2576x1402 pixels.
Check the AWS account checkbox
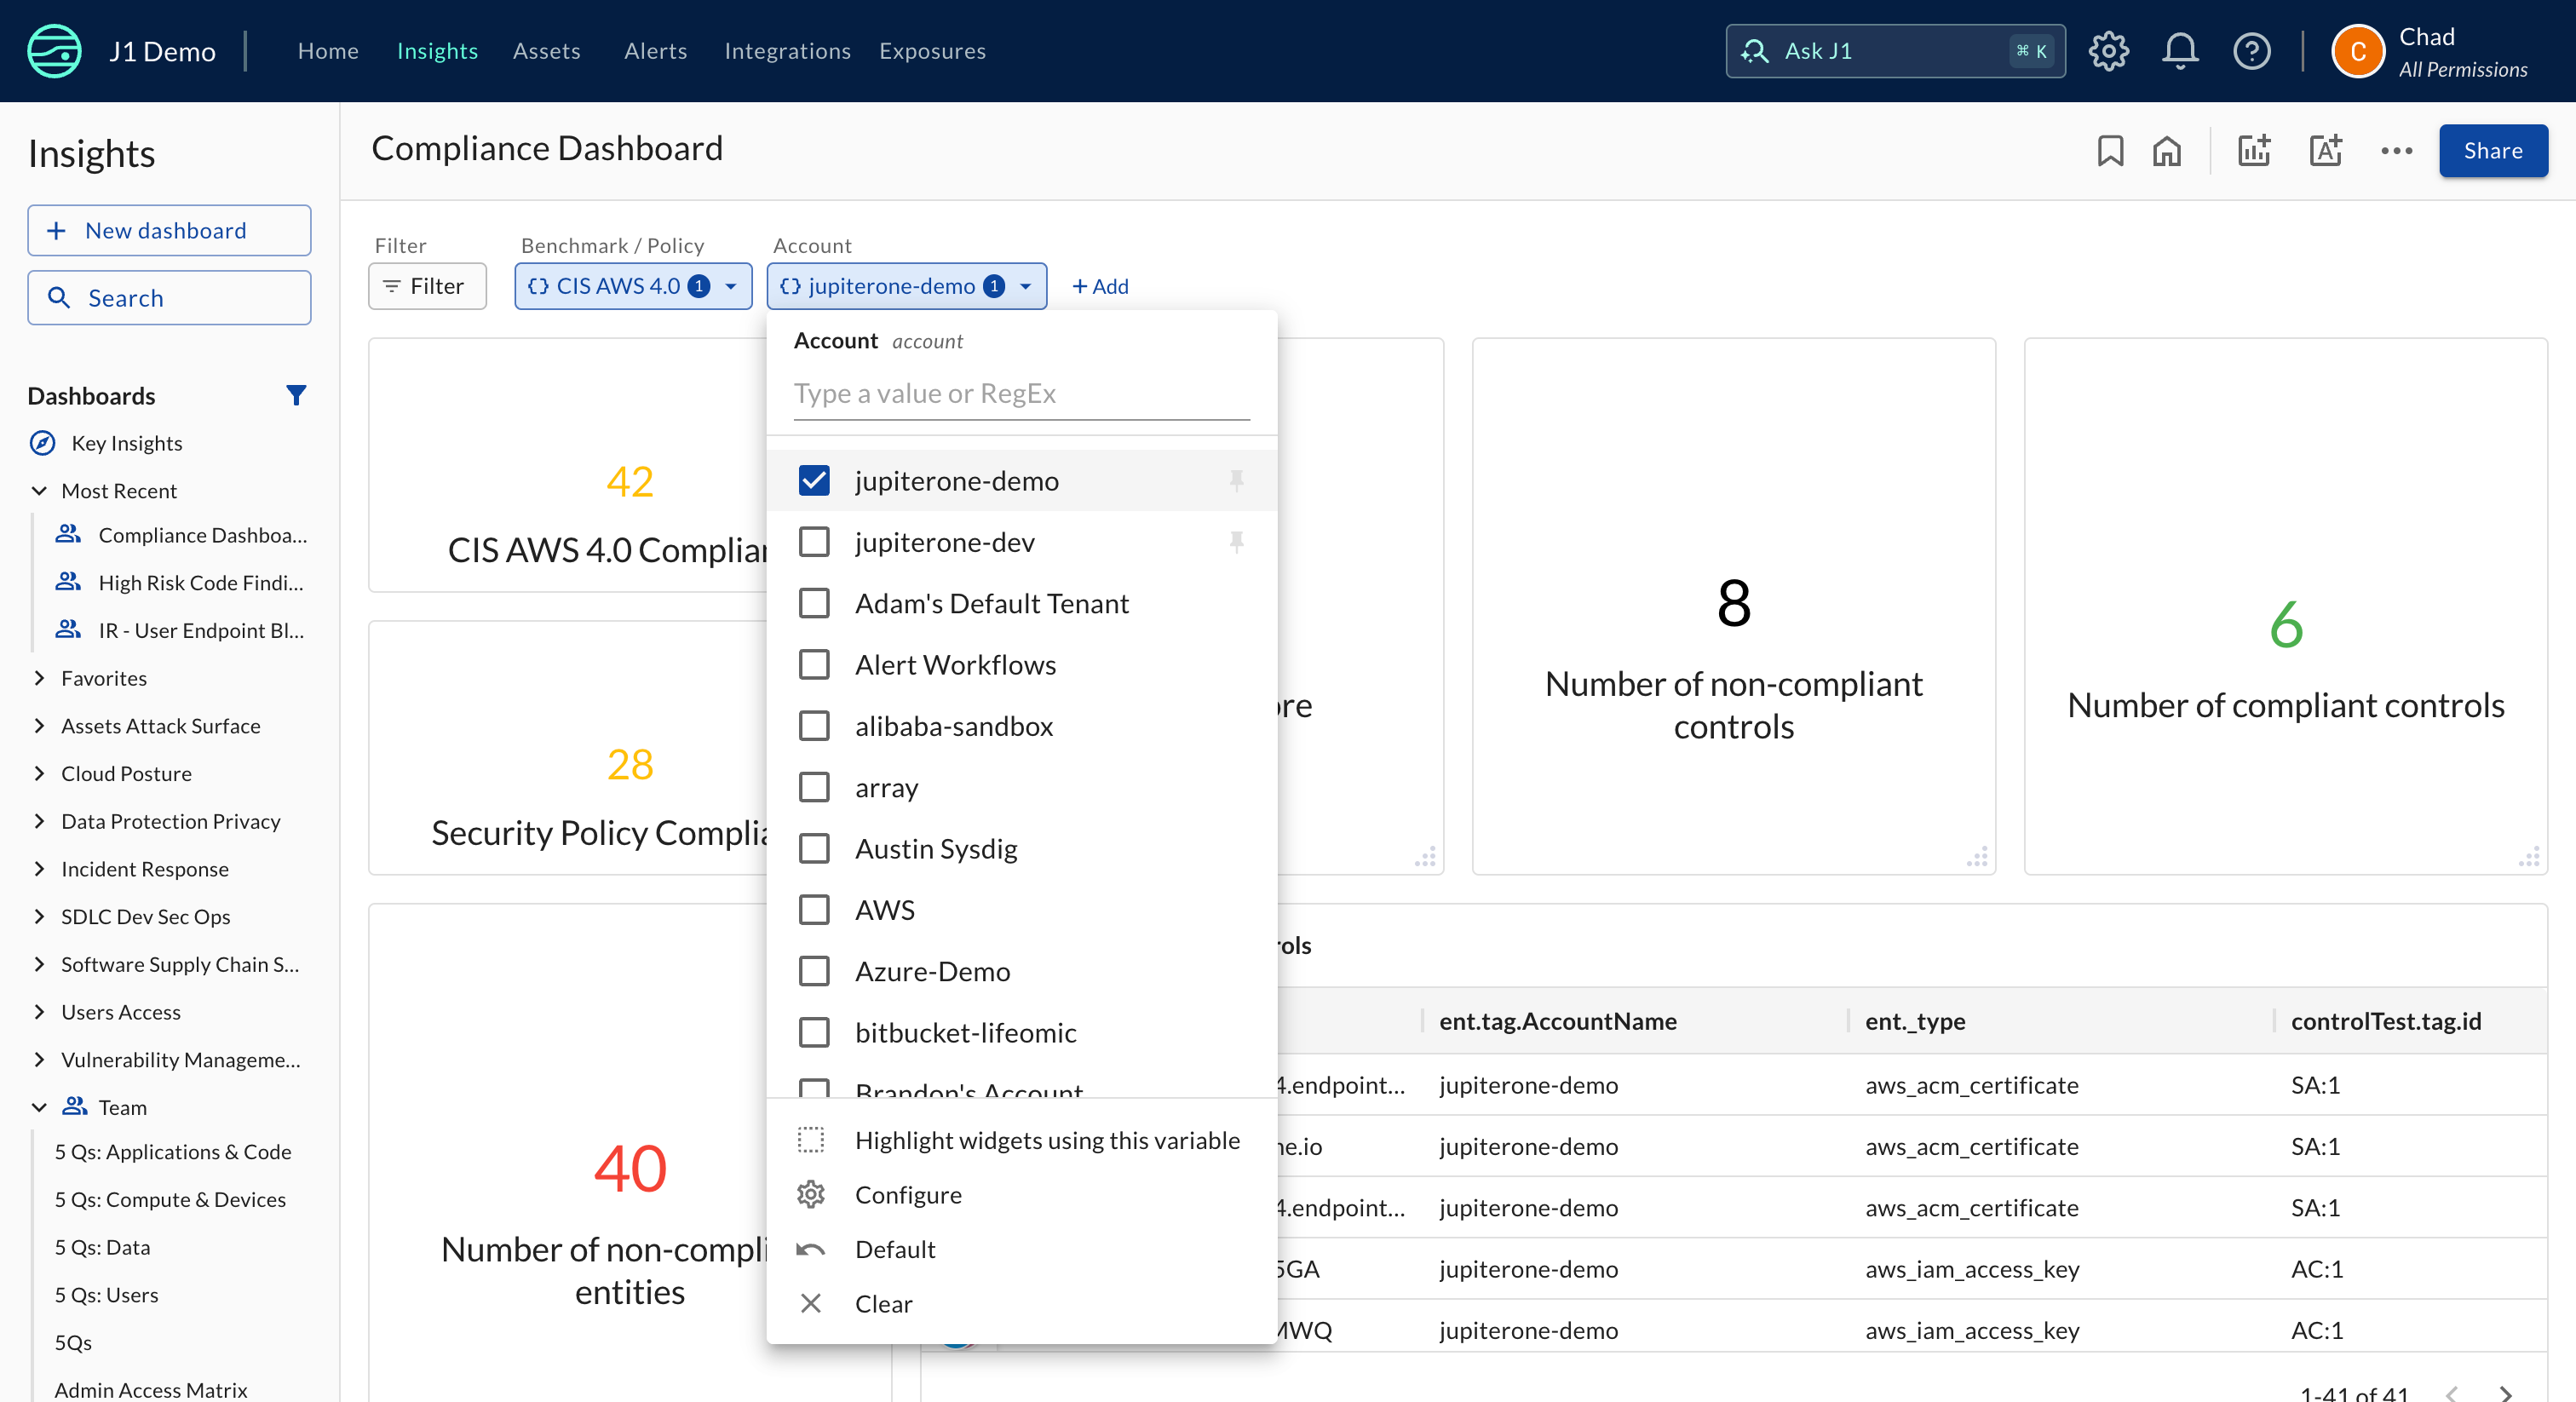814,908
